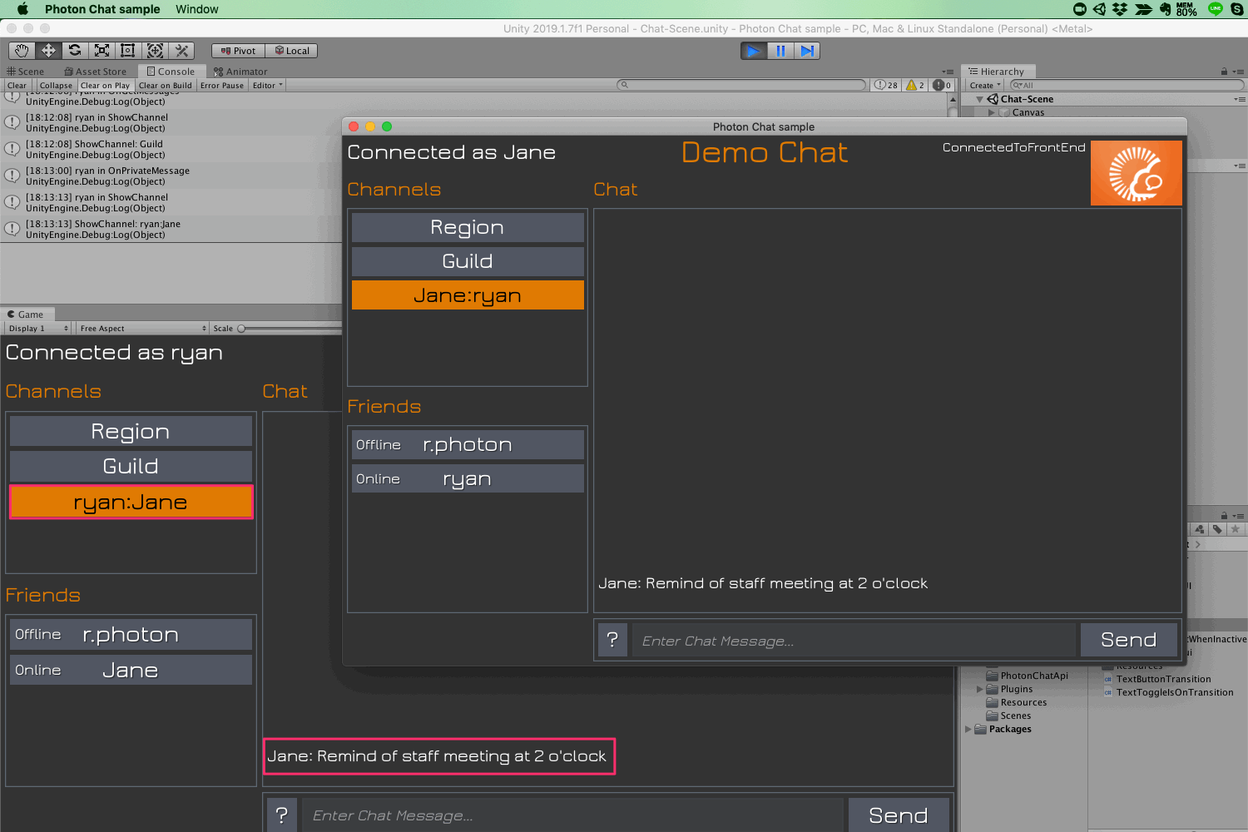Toggle Clear on Build in Console

tap(166, 85)
